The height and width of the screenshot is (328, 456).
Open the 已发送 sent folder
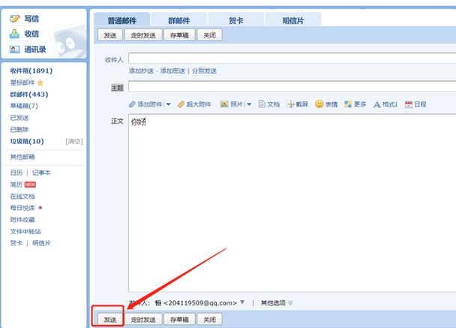tap(19, 118)
